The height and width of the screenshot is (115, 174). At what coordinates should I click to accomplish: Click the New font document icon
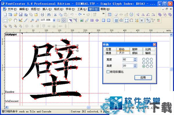(5, 14)
